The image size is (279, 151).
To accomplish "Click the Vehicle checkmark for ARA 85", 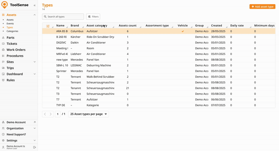I will [x=182, y=31].
